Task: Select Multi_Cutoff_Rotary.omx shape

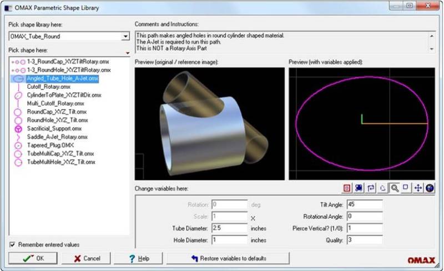Action: [x=56, y=103]
